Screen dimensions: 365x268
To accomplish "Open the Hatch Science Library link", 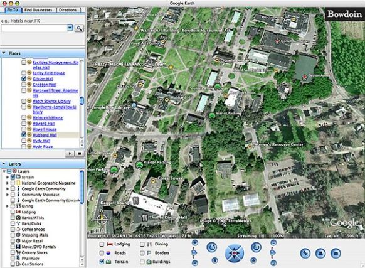I will tap(51, 101).
